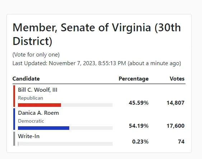Image resolution: width=202 pixels, height=159 pixels.
Task: Click the gray Write-In progress bar
Action: pos(65,144)
